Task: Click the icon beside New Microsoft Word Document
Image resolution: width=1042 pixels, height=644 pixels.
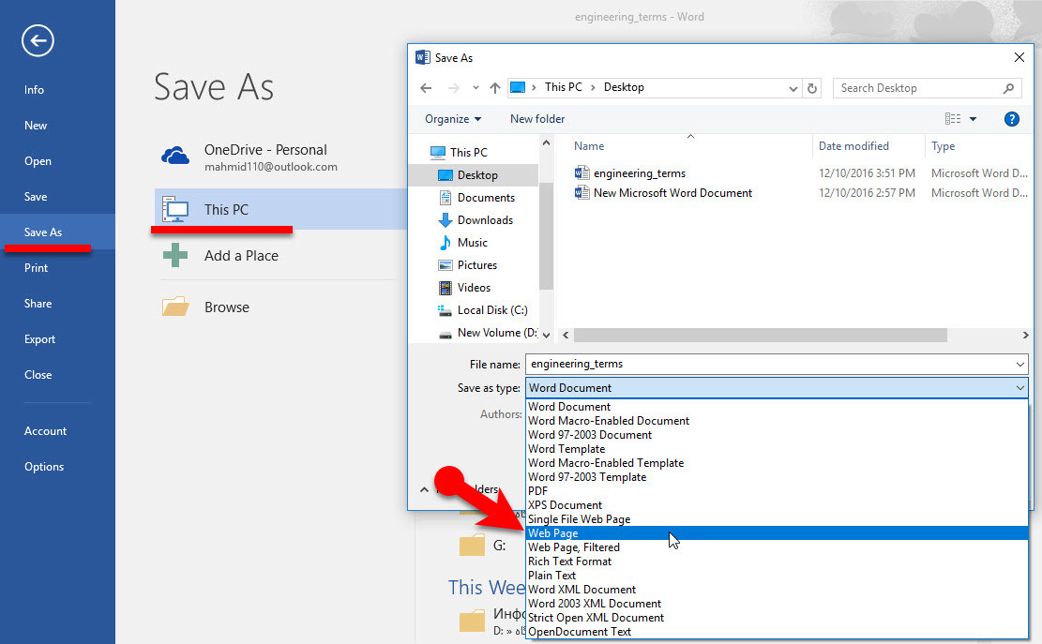Action: click(582, 193)
